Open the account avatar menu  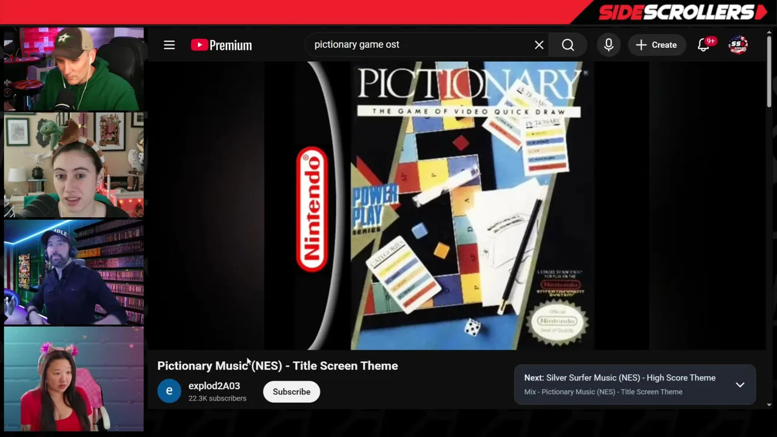click(738, 45)
